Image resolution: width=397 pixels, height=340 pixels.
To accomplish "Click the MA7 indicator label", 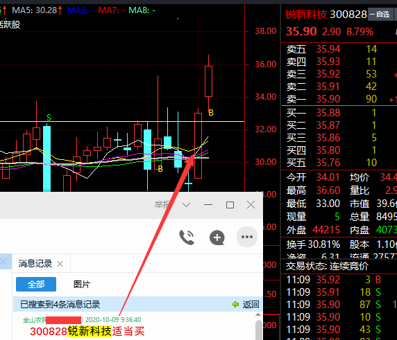I will (x=112, y=10).
